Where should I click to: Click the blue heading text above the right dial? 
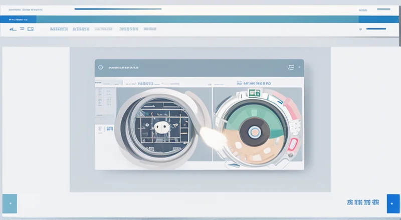253,82
